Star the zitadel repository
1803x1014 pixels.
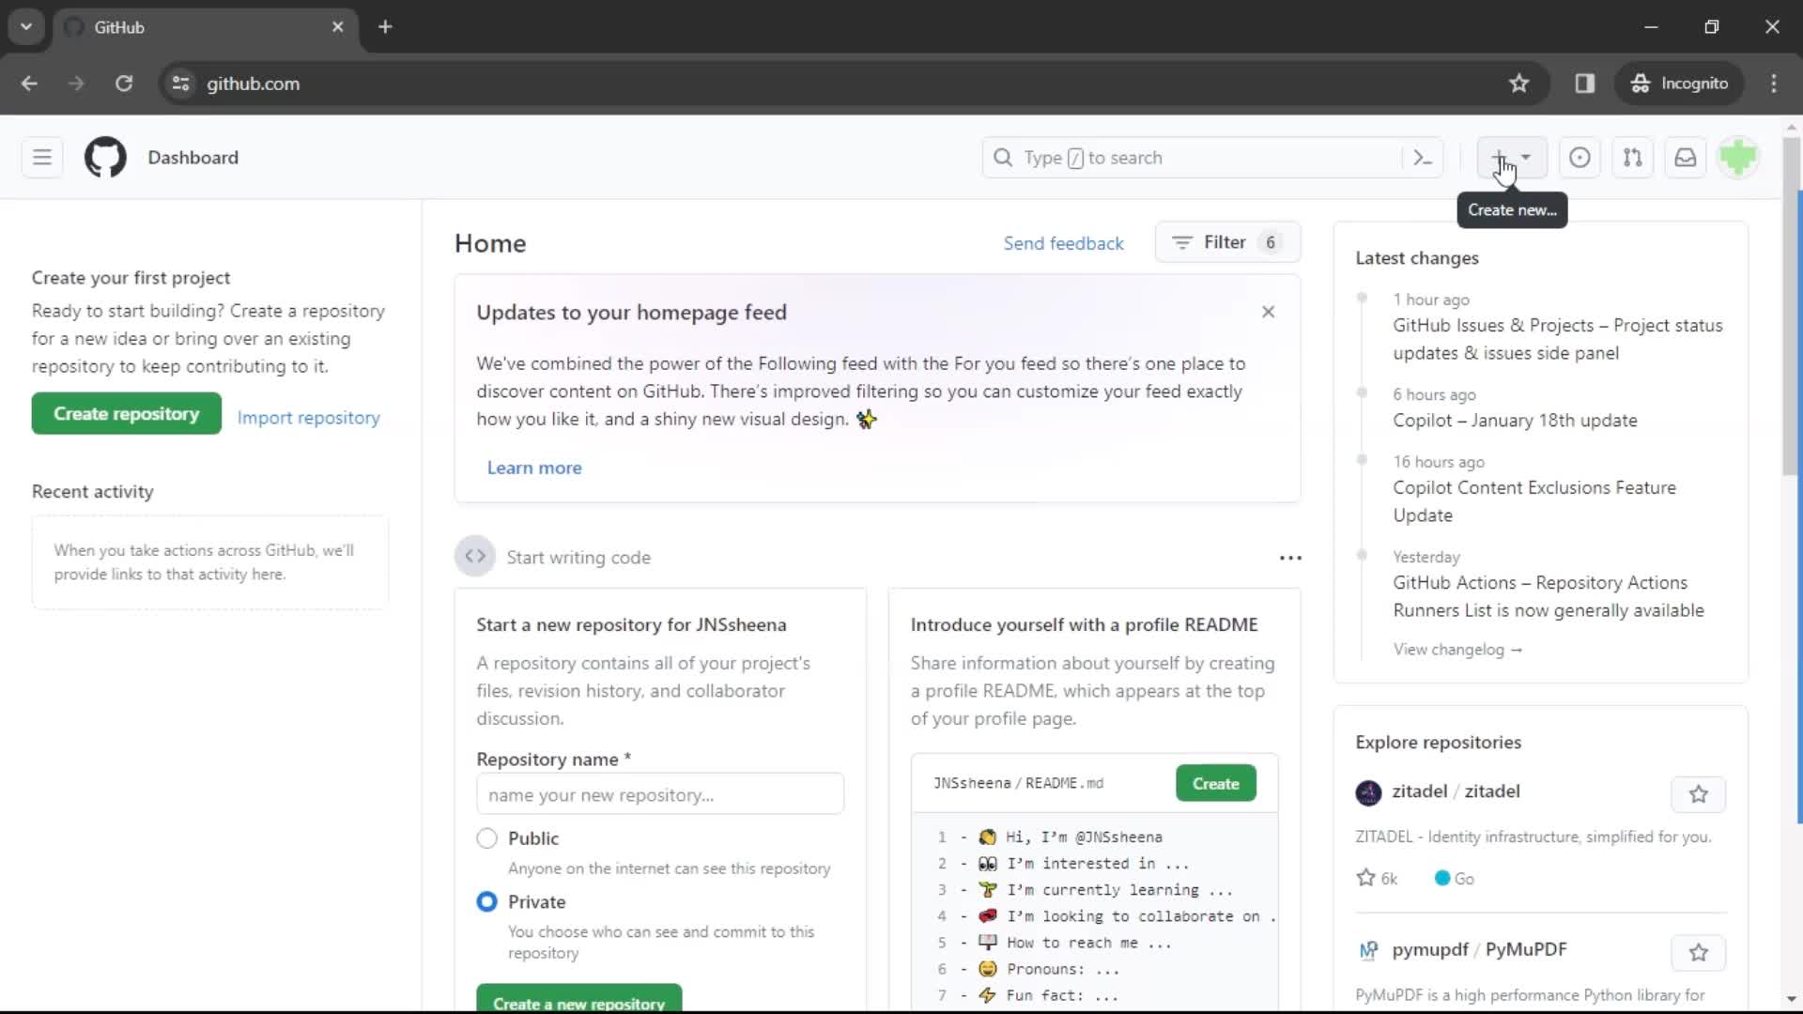(x=1697, y=793)
